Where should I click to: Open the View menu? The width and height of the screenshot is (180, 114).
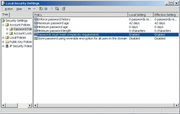19,9
